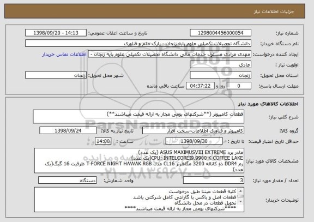Viewport: 314px width, 222px height.
Task: Click the unit of measure field دستگاه
Action: tap(67, 181)
